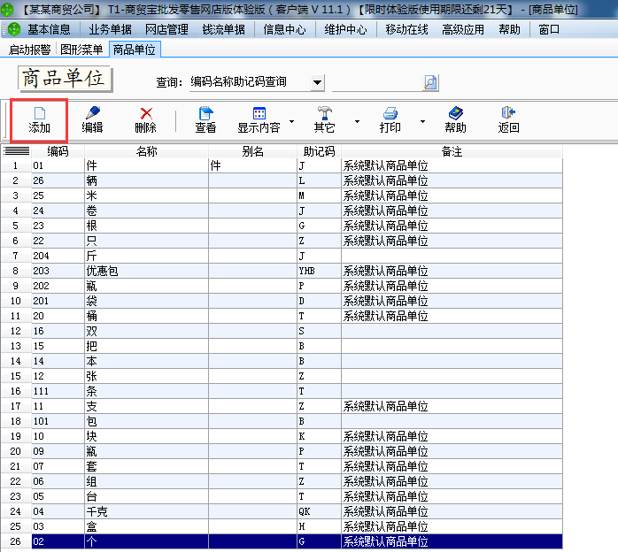Select 编码名称助记码查询 combo box
The width and height of the screenshot is (618, 552).
click(x=257, y=82)
